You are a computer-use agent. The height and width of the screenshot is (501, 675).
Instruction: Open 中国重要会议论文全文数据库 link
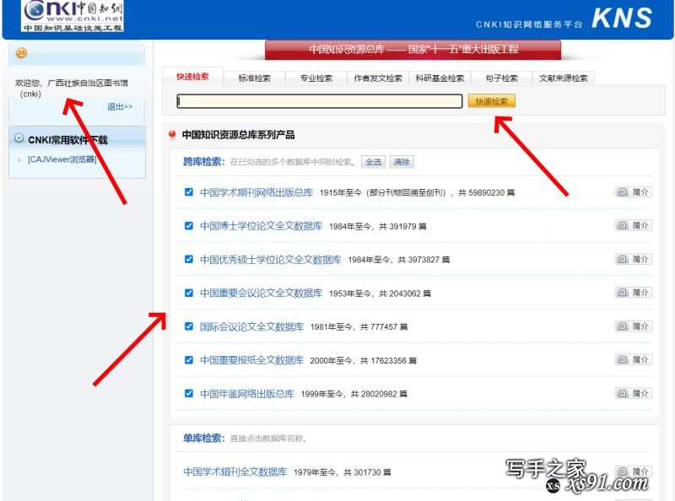(262, 294)
